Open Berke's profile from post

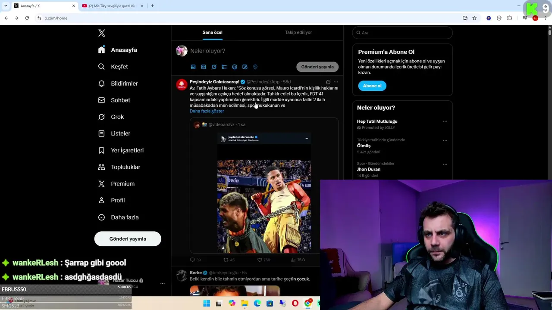pyautogui.click(x=196, y=273)
